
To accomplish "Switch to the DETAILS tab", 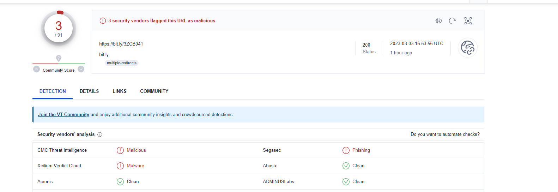I will tap(89, 91).
